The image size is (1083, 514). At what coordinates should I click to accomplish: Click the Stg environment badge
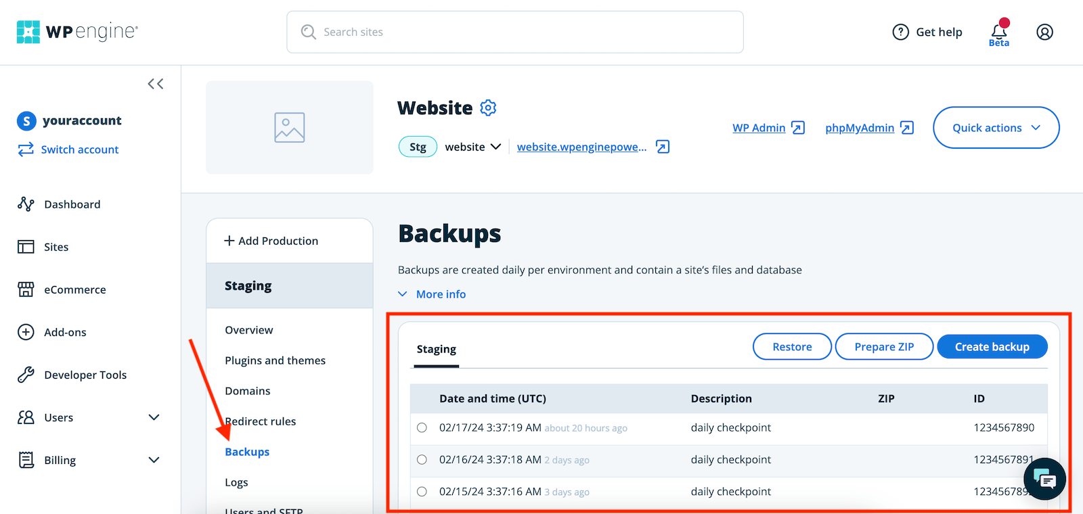tap(418, 147)
